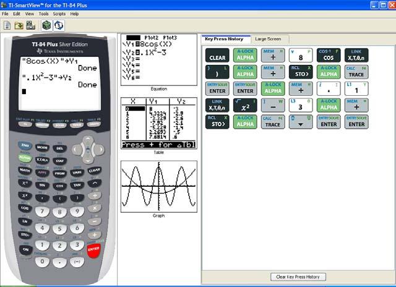The height and width of the screenshot is (287, 396).
Task: Click the save screenshot camera toolbar icon
Action: (30, 25)
